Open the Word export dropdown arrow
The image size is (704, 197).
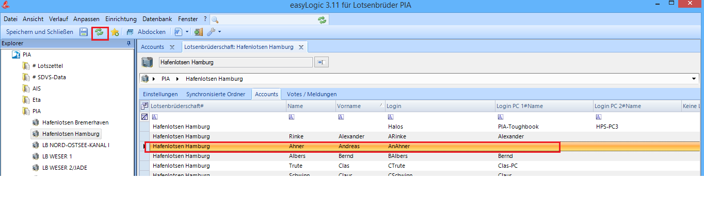pyautogui.click(x=187, y=32)
